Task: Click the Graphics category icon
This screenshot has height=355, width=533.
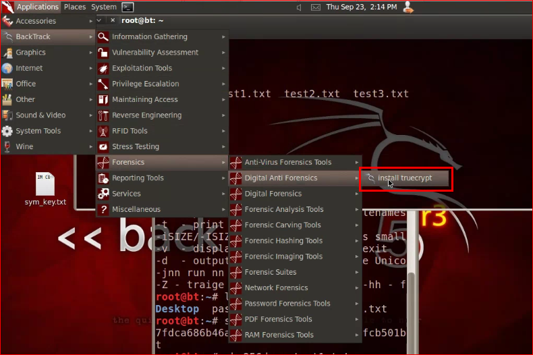Action: [7, 53]
